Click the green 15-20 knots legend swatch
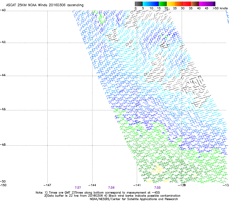The width and height of the screenshot is (229, 201). pyautogui.click(x=163, y=4)
